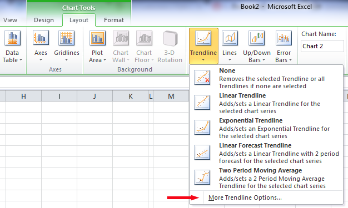
Task: Click the Trendline ribbon button
Action: click(203, 46)
